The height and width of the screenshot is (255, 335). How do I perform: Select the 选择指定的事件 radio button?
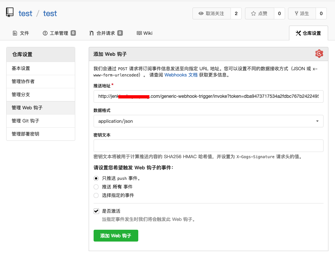pyautogui.click(x=96, y=196)
